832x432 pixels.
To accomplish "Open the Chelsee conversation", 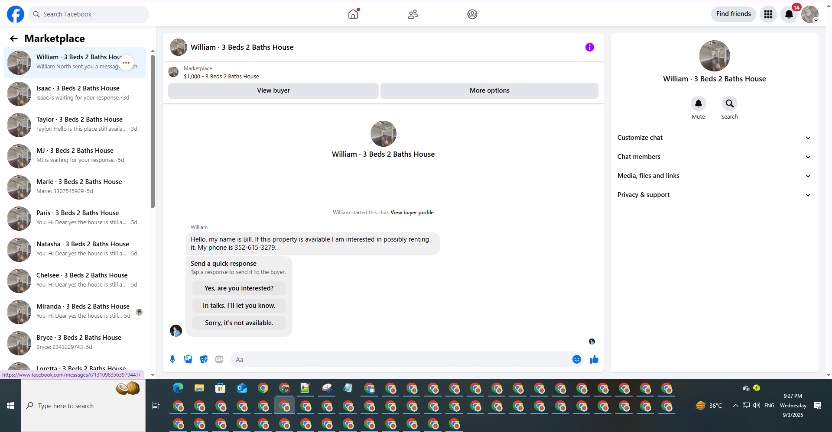I will (x=75, y=281).
